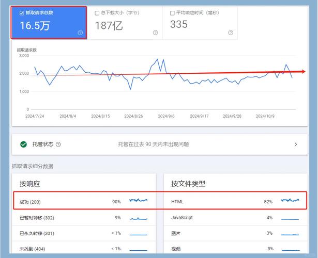Select the 抓取请求总数 16.5万 metric card

(49, 23)
